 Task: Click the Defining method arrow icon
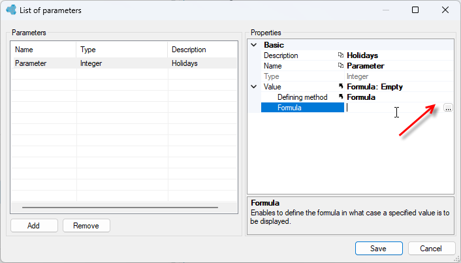tap(340, 97)
